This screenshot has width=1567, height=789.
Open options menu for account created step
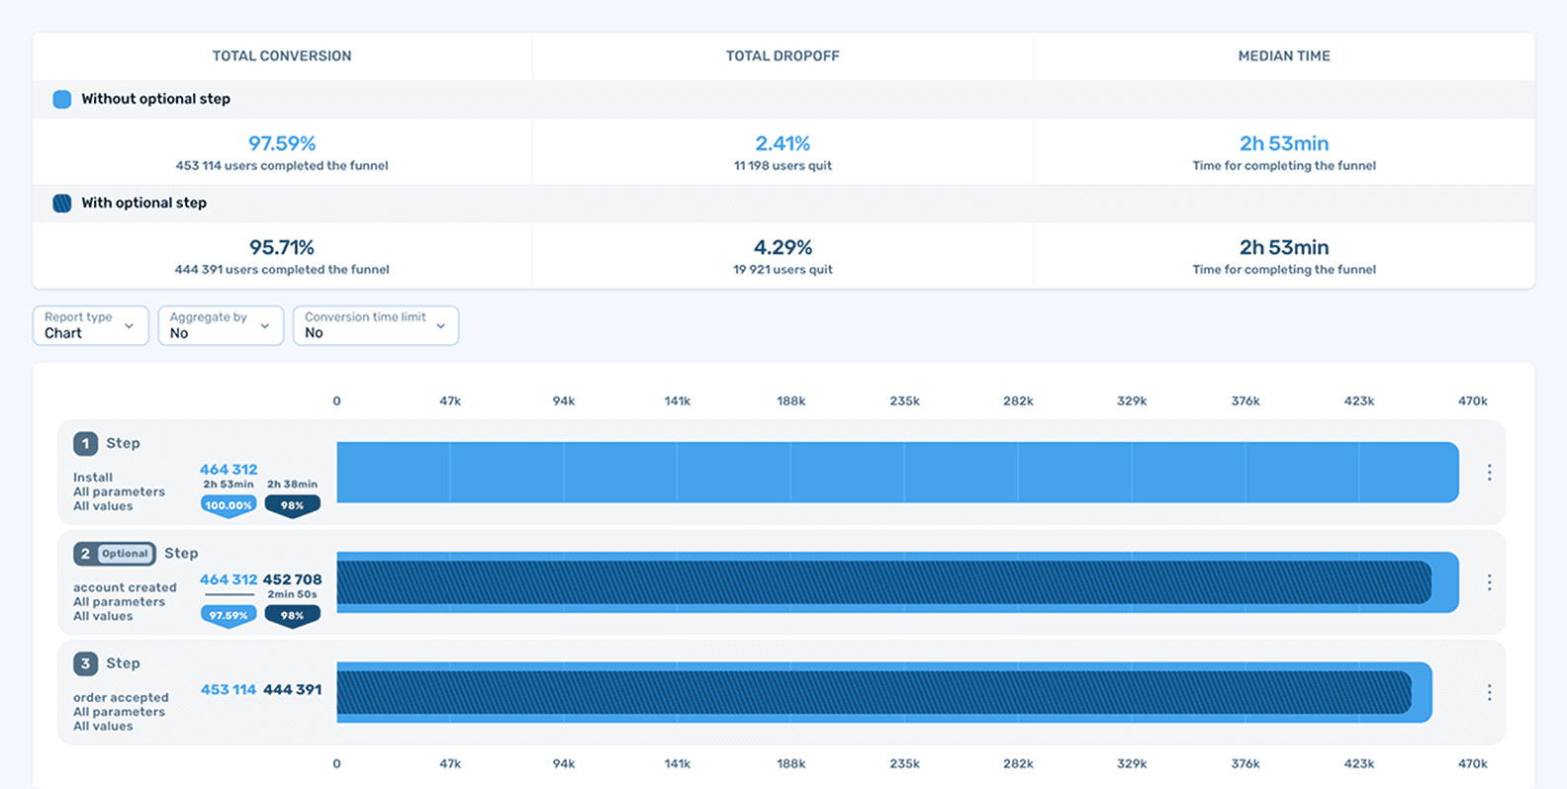coord(1489,582)
